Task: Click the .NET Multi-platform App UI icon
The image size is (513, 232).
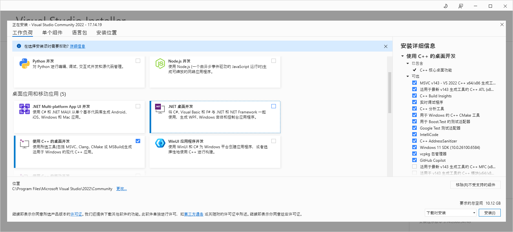Action: point(24,109)
